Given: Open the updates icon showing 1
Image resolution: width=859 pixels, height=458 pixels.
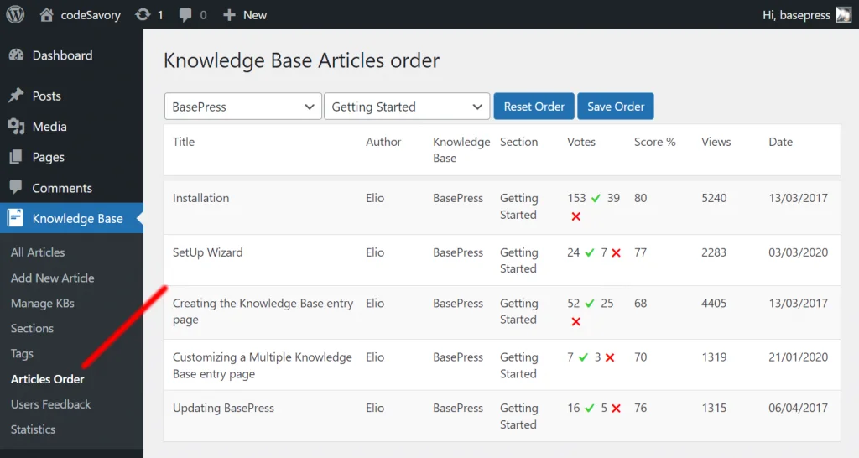Looking at the screenshot, I should tap(143, 15).
